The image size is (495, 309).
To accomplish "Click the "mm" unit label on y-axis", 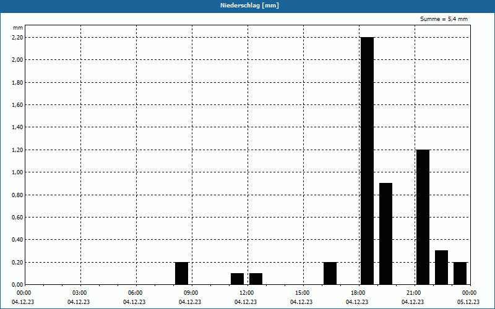I will [18, 28].
